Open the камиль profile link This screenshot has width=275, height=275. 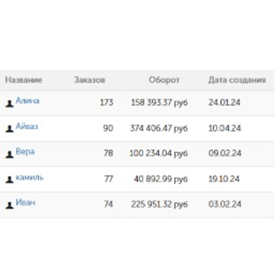pyautogui.click(x=29, y=177)
